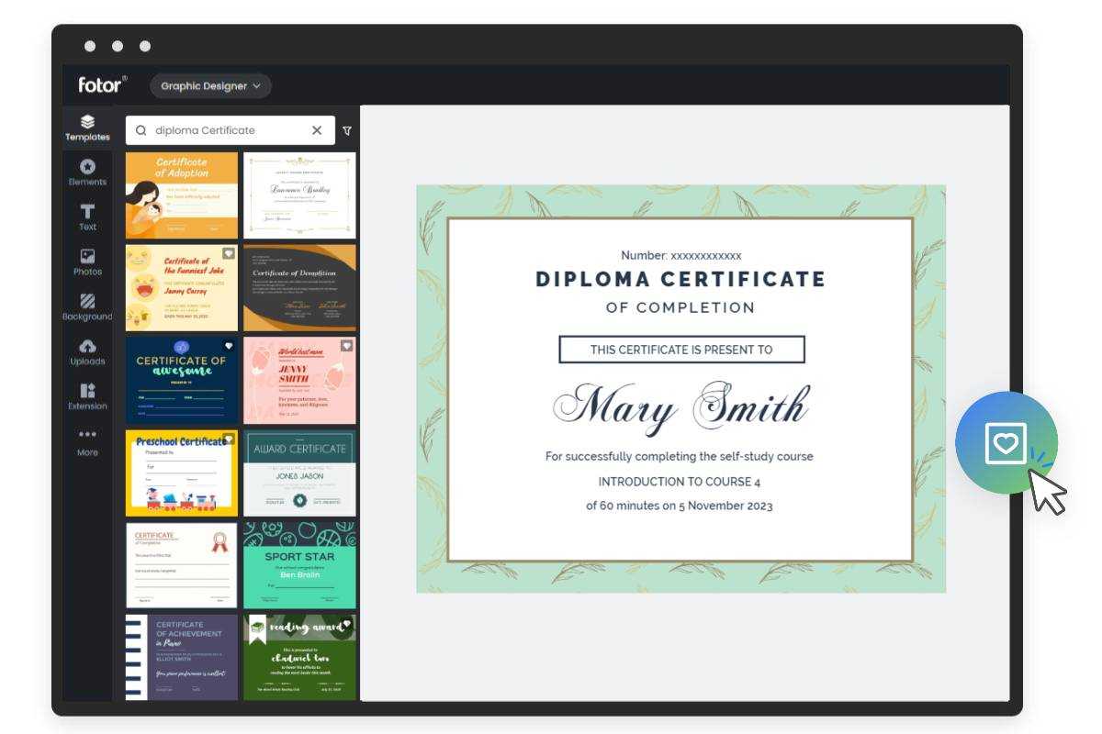The image size is (1102, 734).
Task: Click the Fotor logo
Action: point(102,85)
